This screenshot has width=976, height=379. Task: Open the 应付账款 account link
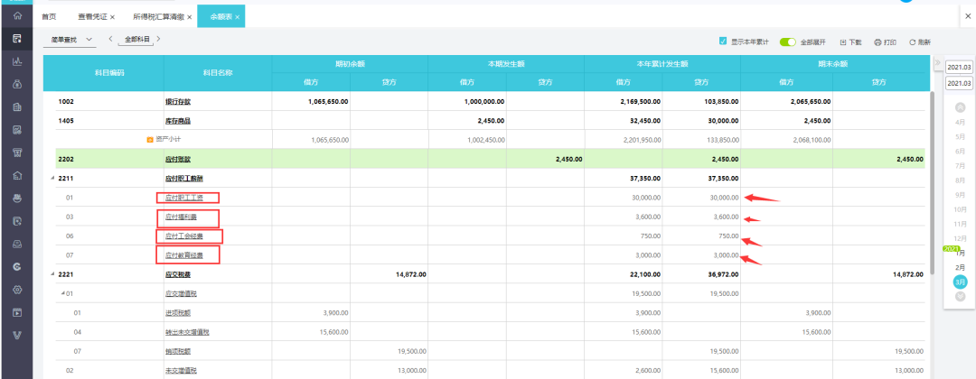(177, 159)
